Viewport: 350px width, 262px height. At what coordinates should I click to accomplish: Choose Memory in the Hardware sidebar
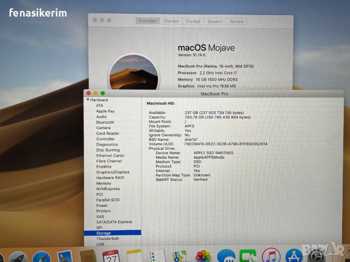tap(104, 183)
